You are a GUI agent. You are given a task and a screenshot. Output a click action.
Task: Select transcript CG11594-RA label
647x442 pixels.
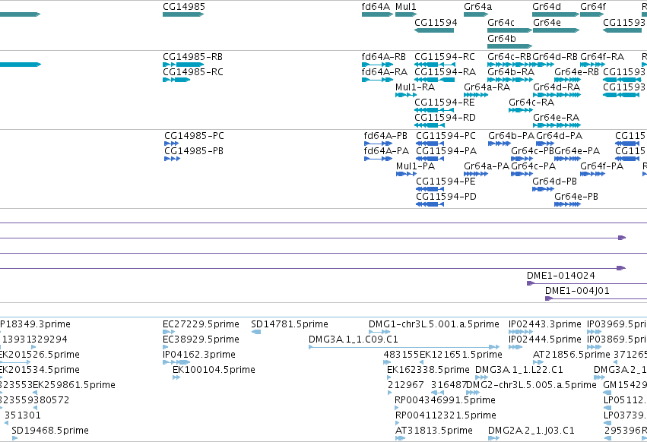coord(446,72)
